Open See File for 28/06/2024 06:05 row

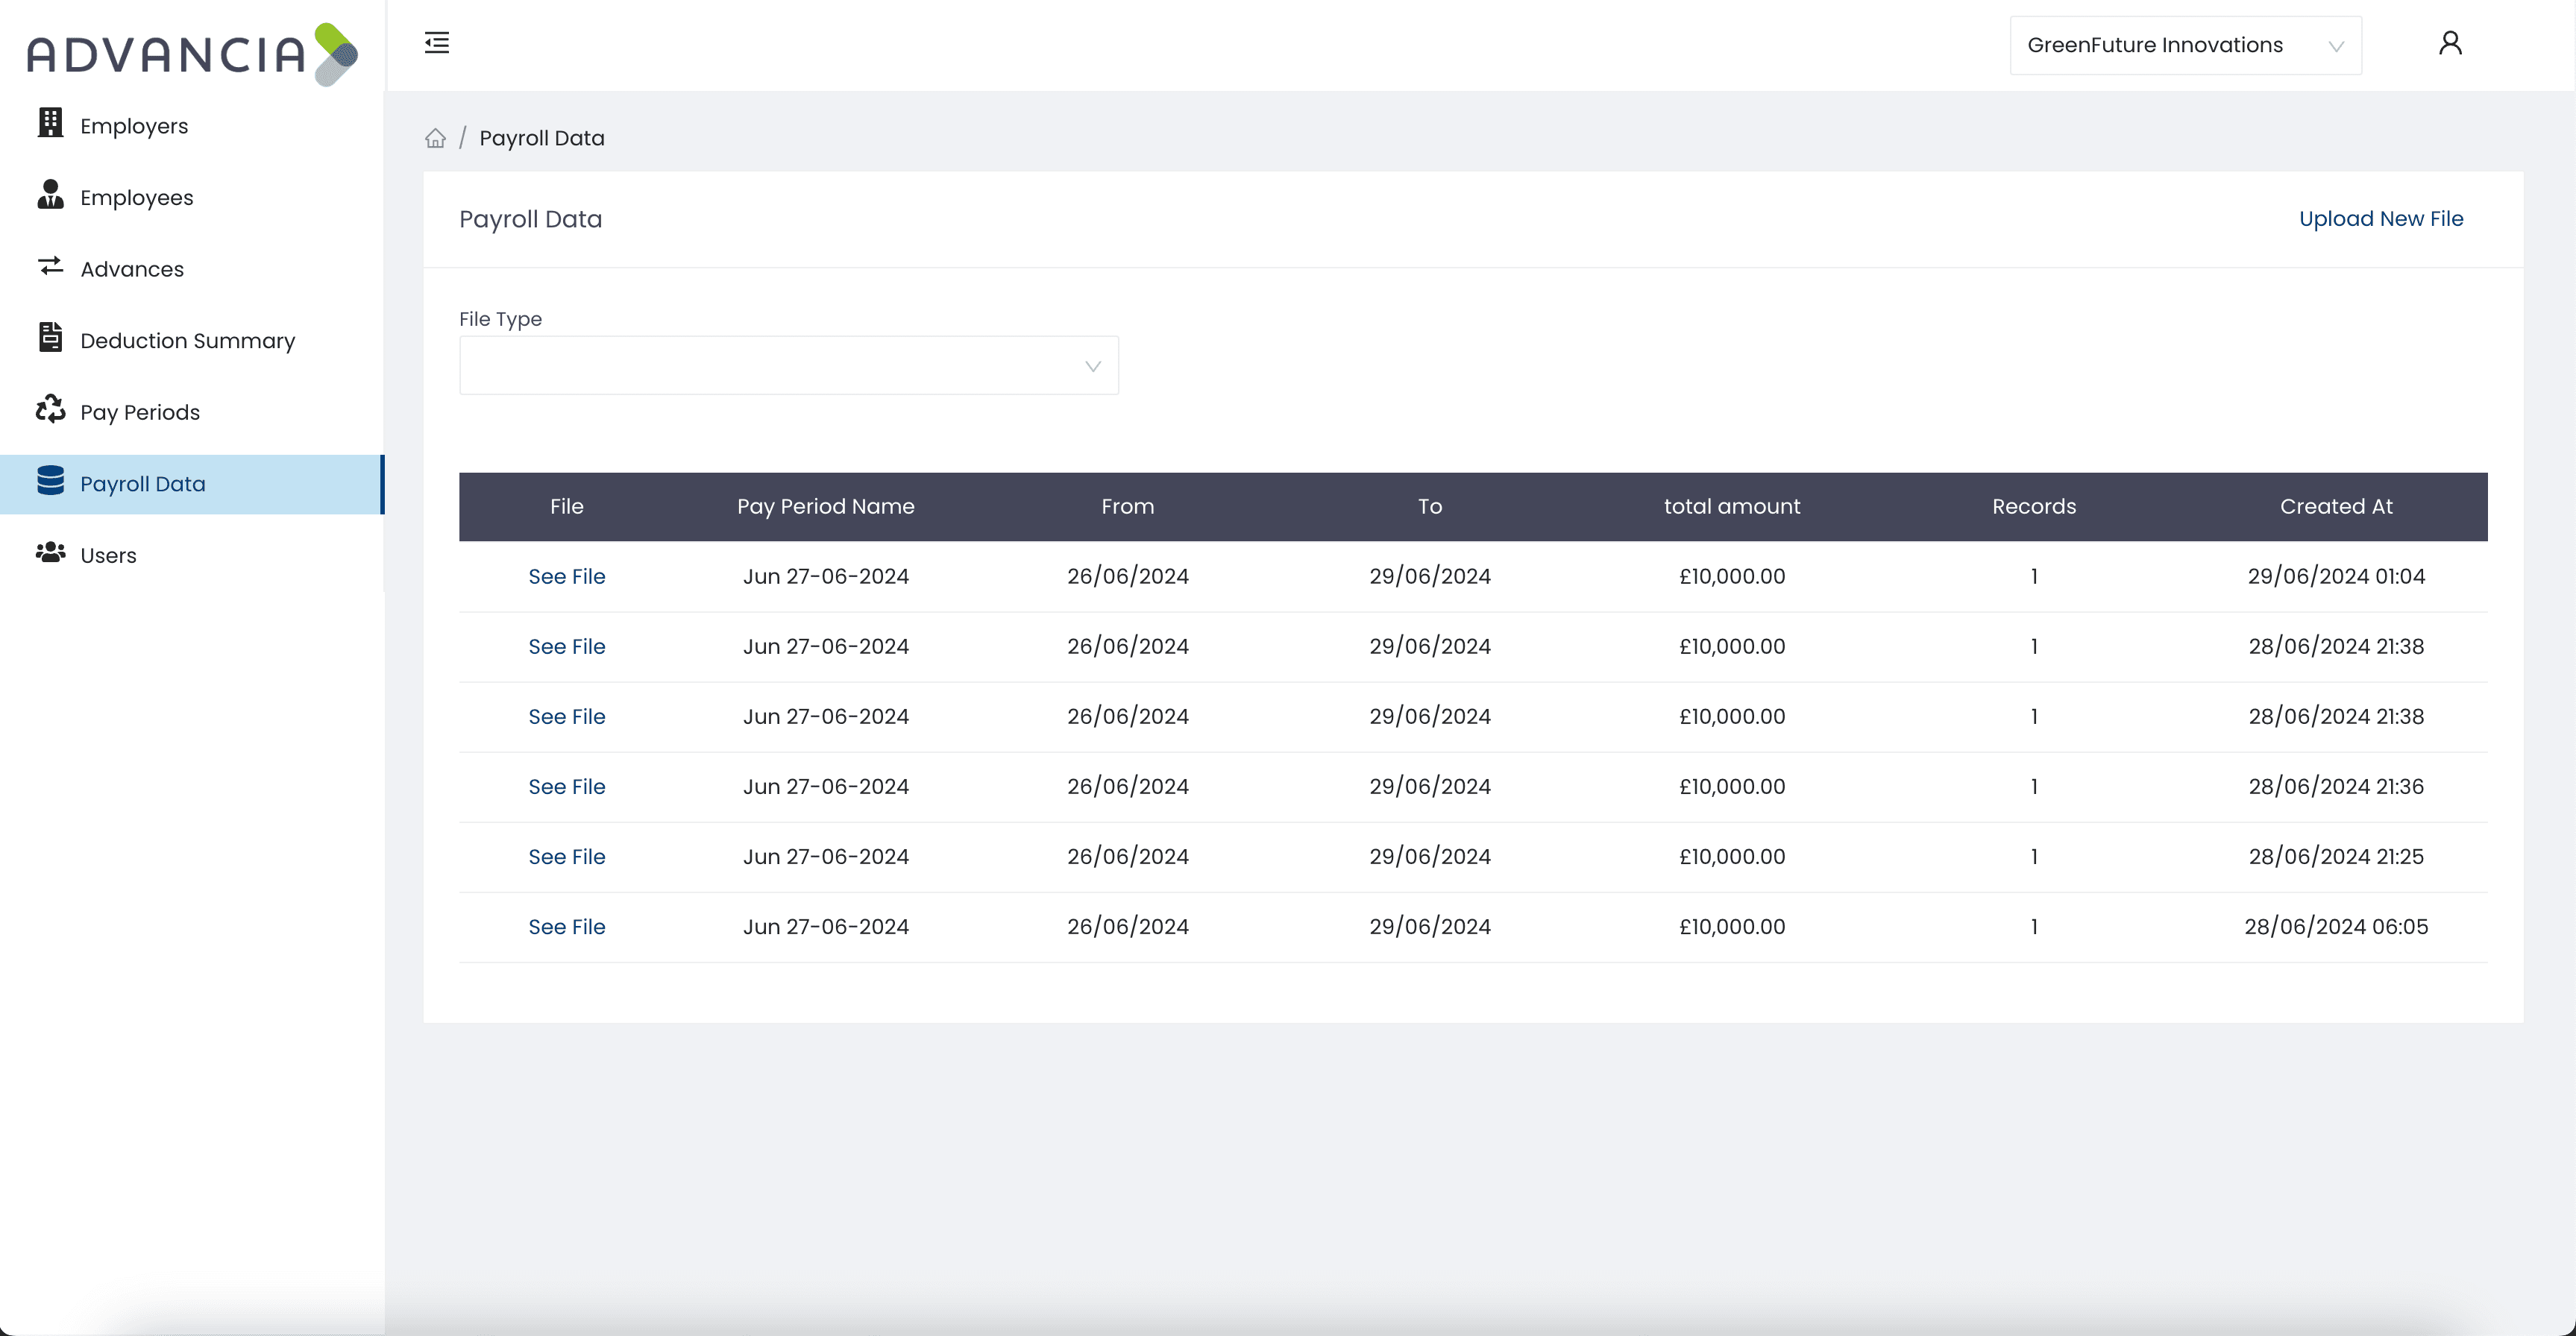pyautogui.click(x=567, y=927)
